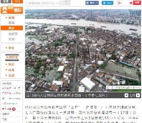Open the 体育 section
Screen dimensions: 142x123
coord(11,70)
